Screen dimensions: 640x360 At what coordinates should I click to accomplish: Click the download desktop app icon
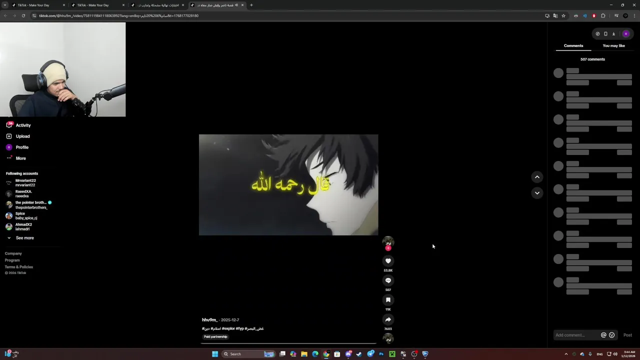tap(613, 34)
